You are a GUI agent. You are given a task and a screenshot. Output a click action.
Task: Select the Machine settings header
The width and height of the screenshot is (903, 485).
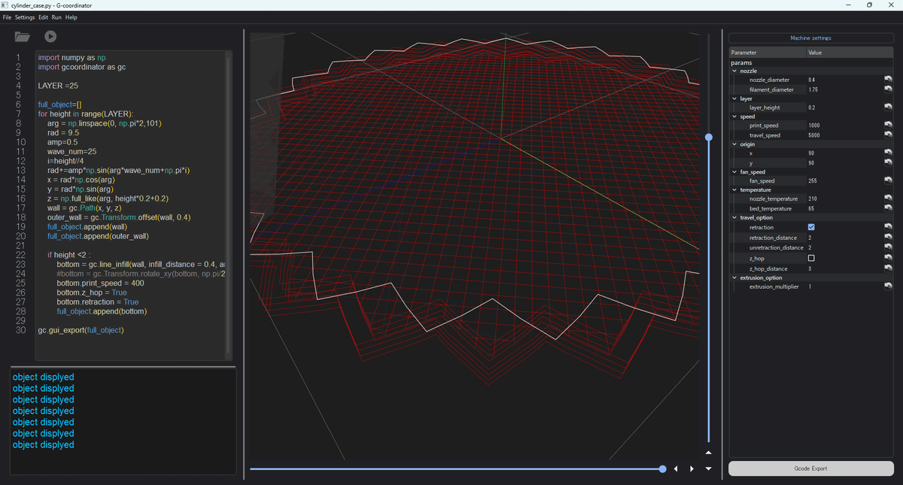810,38
